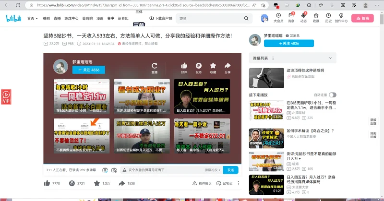Click 好评 thumbs-up icon in player
This screenshot has height=201, width=384.
click(x=184, y=66)
